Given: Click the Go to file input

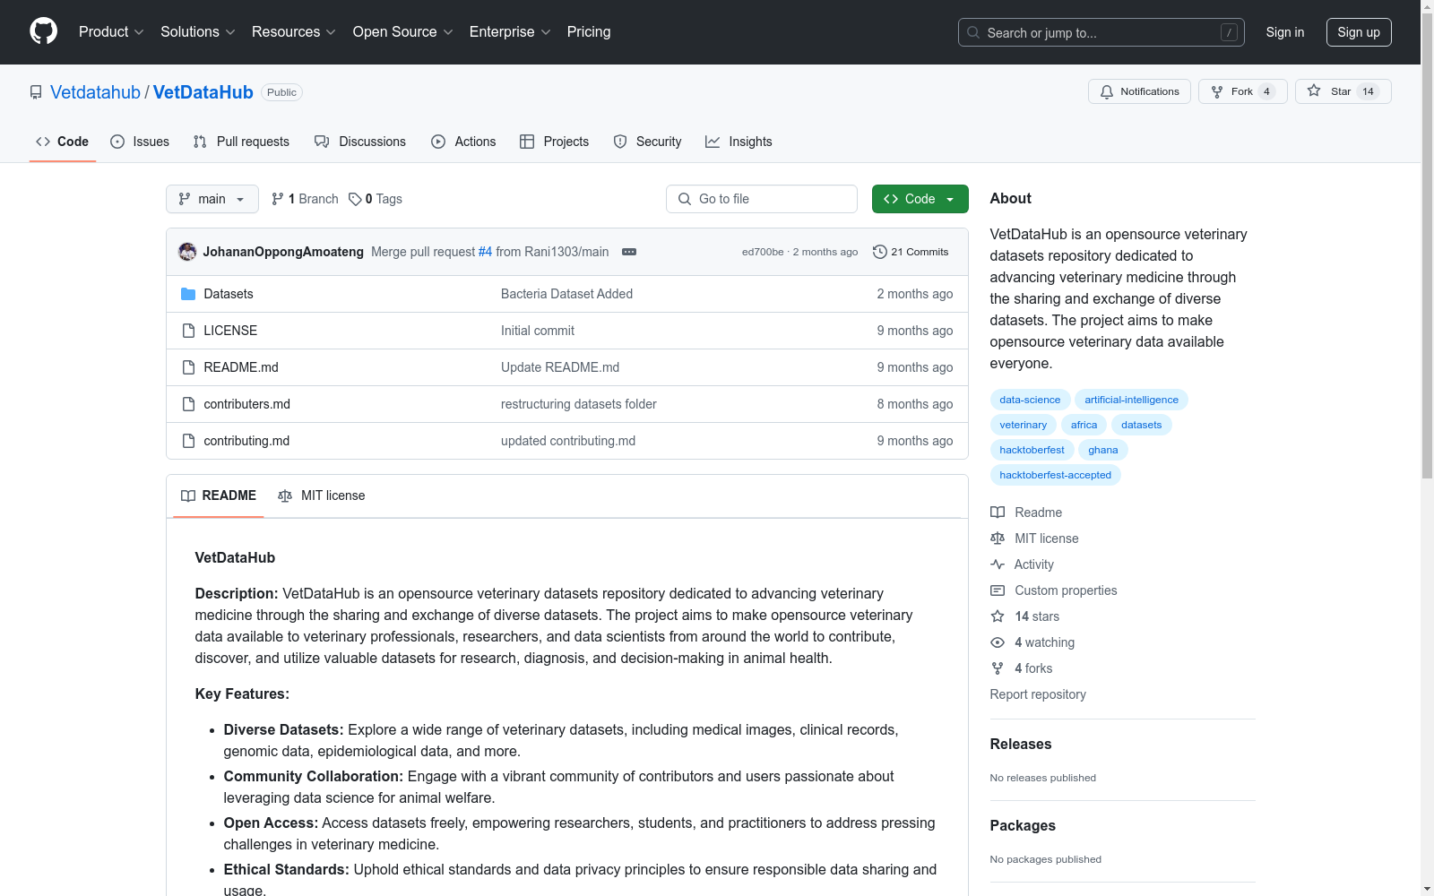Looking at the screenshot, I should click(762, 199).
